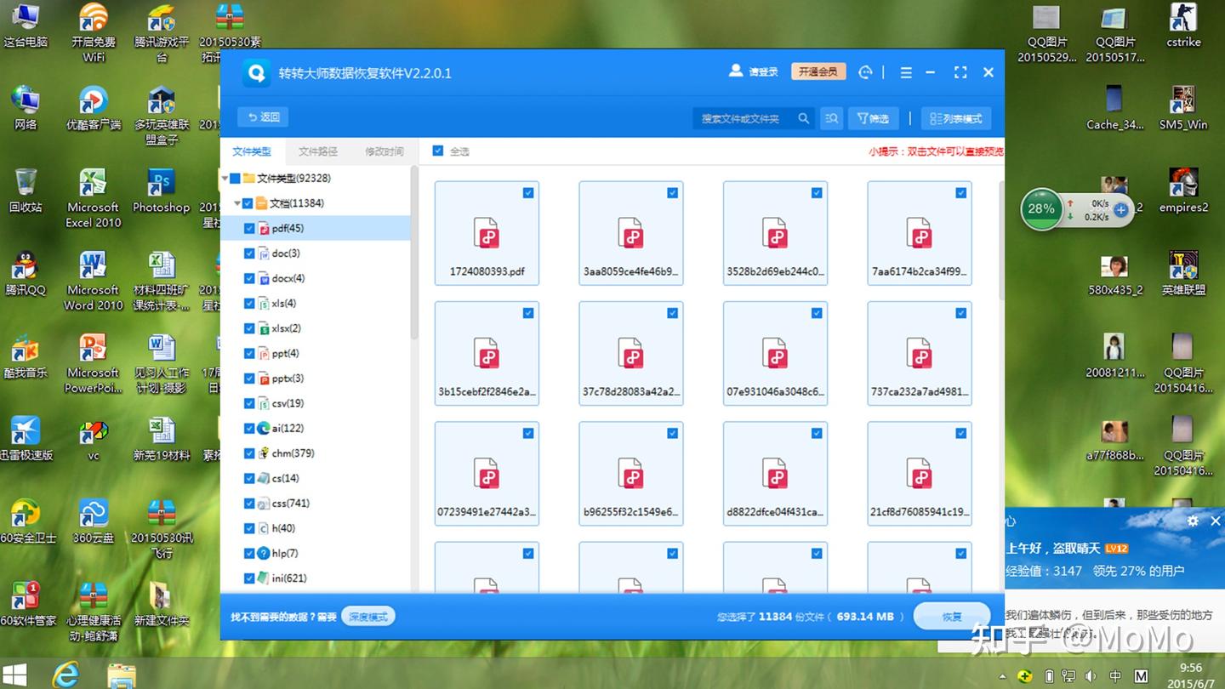This screenshot has height=689, width=1225.
Task: Open the advanced search icon beside search box
Action: coord(831,118)
